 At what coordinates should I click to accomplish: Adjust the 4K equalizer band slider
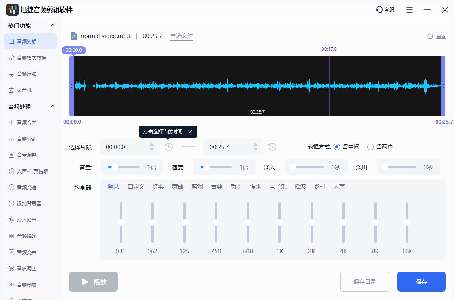(343, 223)
